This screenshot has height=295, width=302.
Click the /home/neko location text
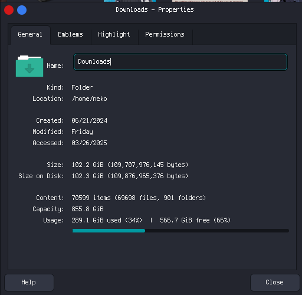(x=90, y=99)
